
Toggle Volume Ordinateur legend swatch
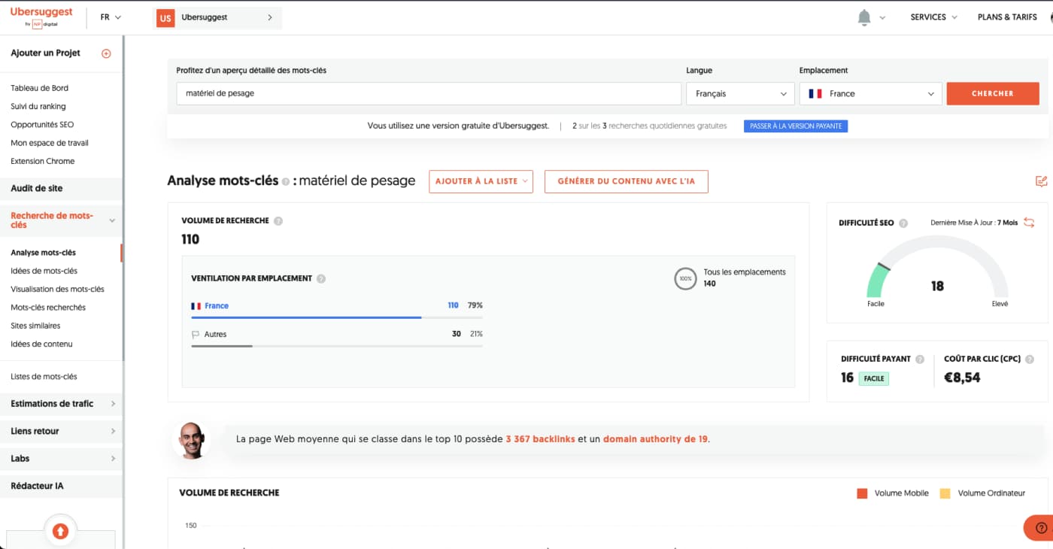click(945, 493)
